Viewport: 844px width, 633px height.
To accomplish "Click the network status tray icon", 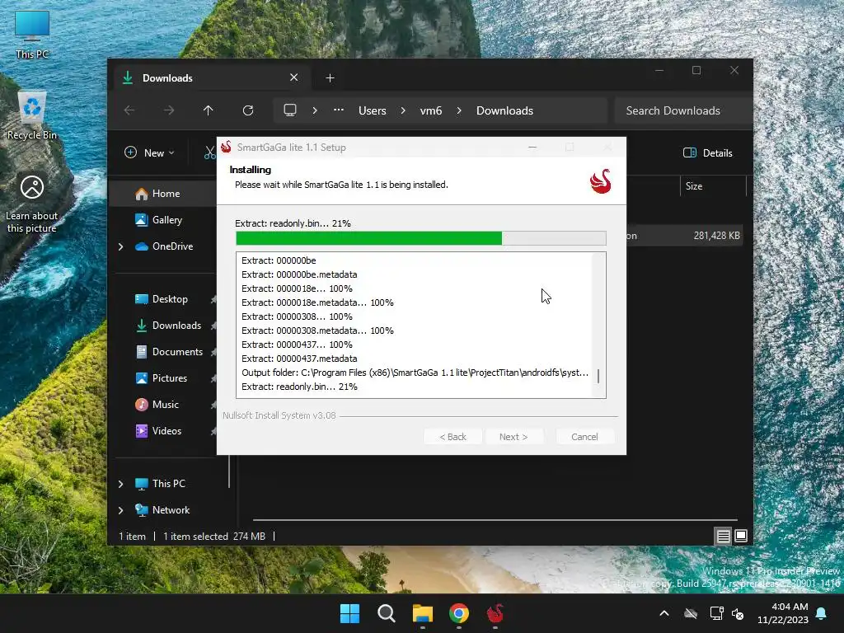I will click(716, 613).
